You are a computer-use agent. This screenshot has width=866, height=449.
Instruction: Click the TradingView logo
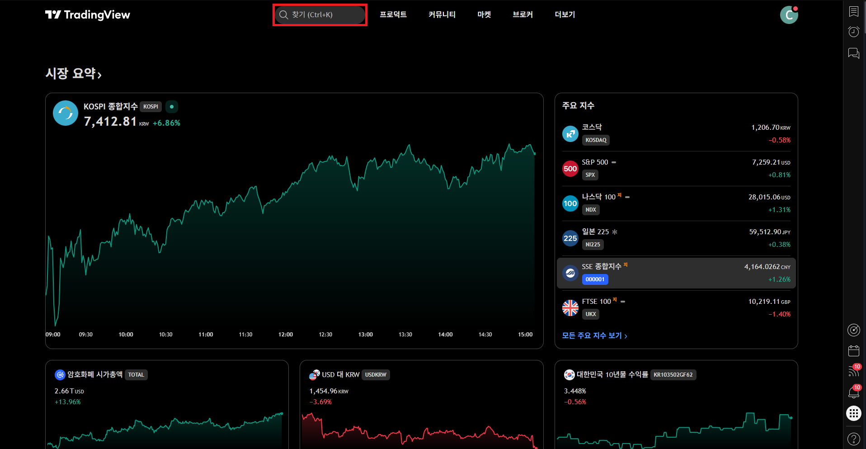click(x=88, y=15)
